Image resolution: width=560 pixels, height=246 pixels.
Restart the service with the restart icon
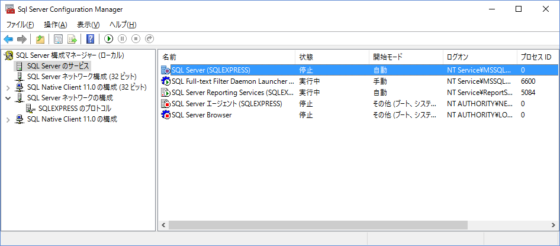(149, 39)
